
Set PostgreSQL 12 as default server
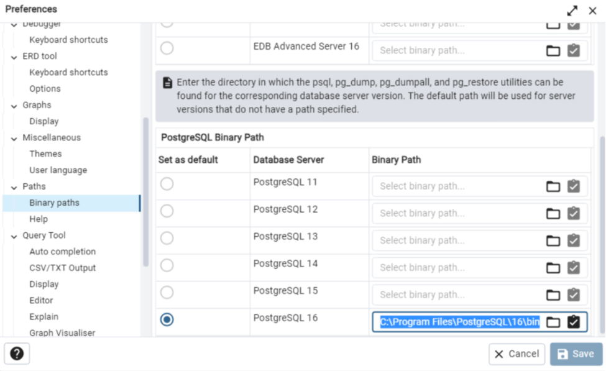[x=167, y=211]
